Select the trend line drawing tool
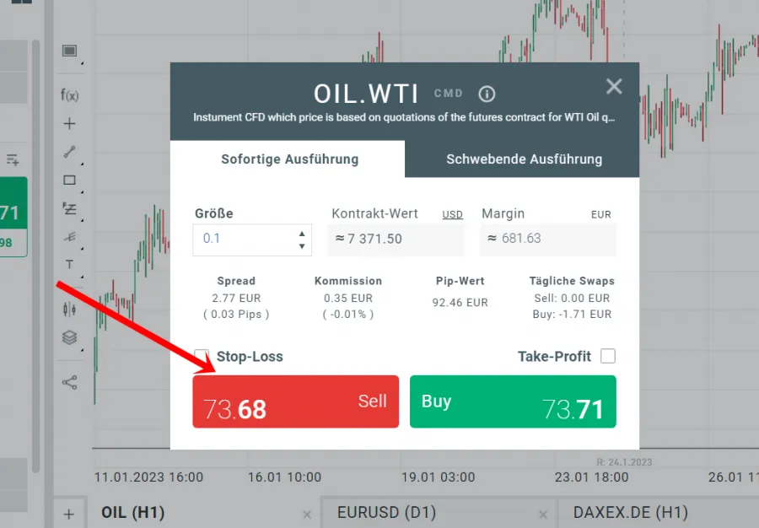The image size is (759, 528). pyautogui.click(x=69, y=152)
